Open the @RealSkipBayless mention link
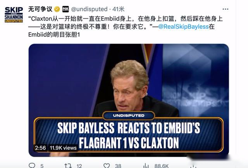The width and height of the screenshot is (248, 168). (x=183, y=27)
